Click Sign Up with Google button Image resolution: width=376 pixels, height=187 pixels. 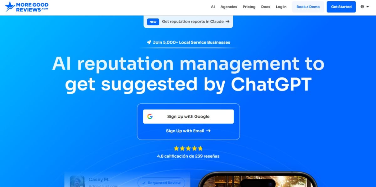coord(188,116)
